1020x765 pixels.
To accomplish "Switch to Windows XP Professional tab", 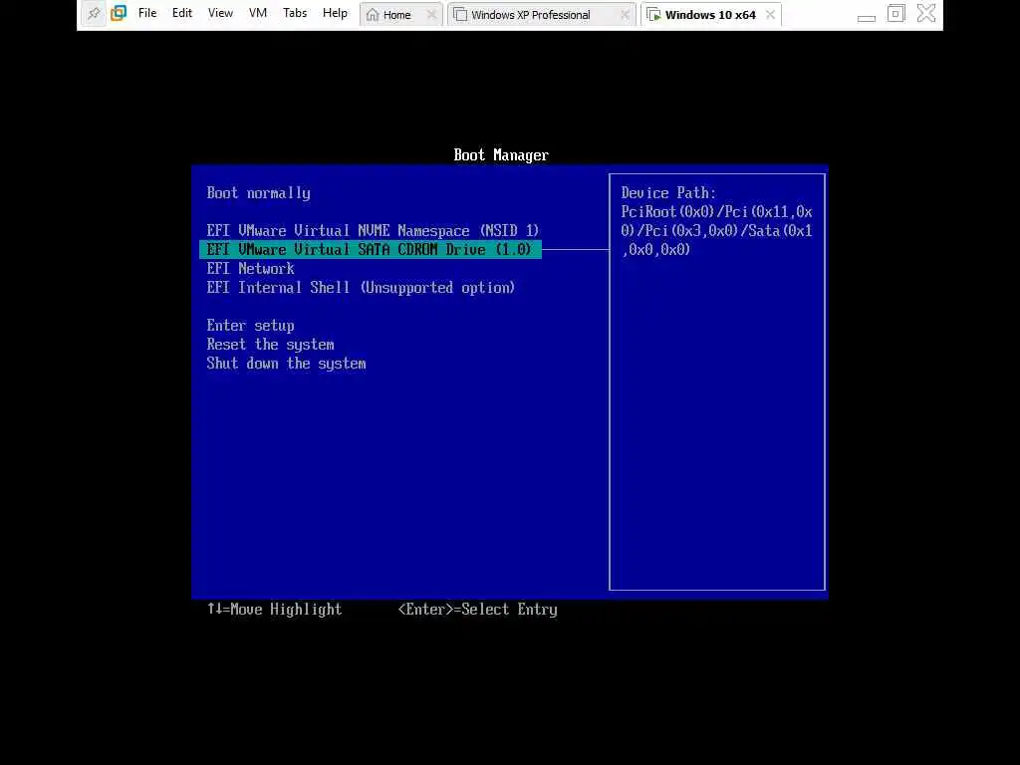I will [541, 14].
